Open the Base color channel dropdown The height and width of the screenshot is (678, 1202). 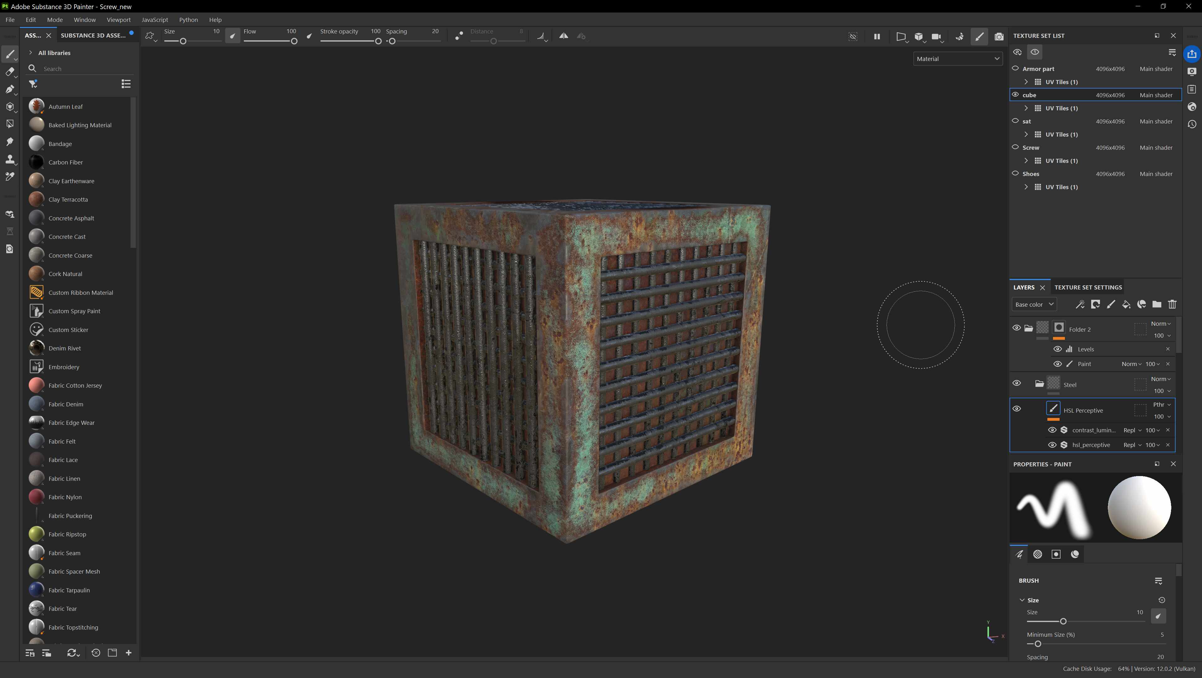(1034, 304)
